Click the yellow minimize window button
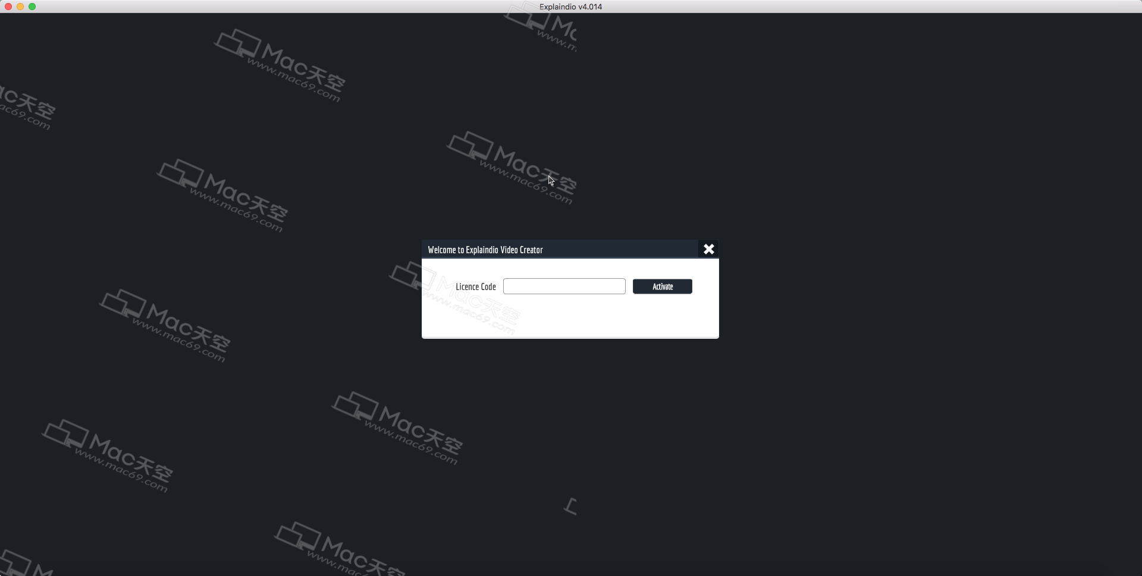This screenshot has width=1142, height=576. tap(20, 7)
